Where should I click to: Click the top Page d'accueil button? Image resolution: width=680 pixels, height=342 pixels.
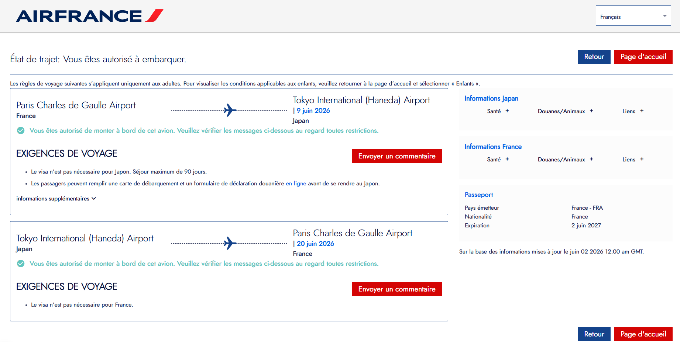[x=643, y=57]
